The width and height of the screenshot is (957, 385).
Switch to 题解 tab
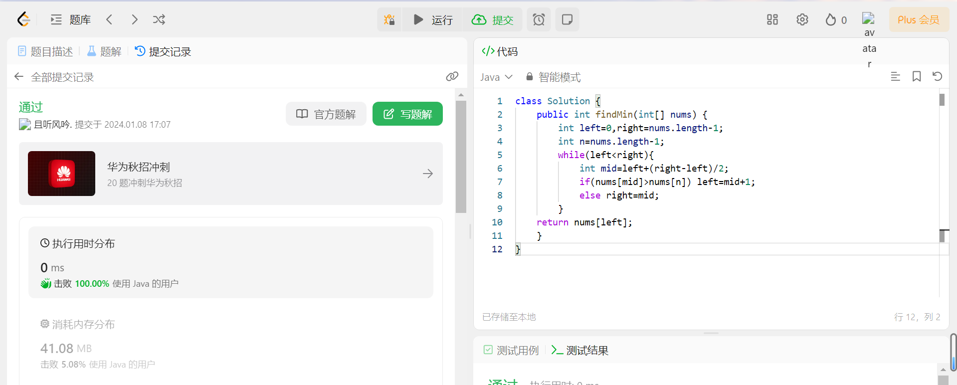pos(104,51)
